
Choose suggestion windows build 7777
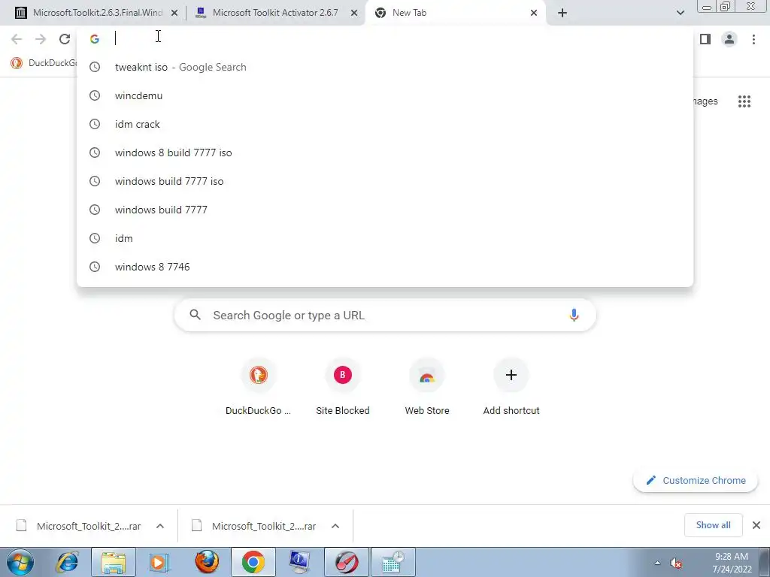pos(385,210)
